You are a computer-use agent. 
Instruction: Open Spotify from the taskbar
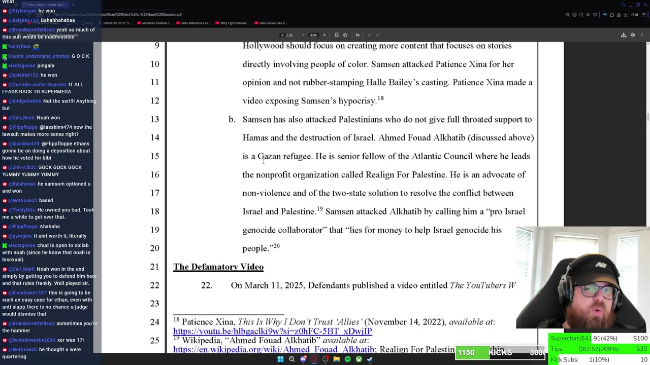[347, 359]
